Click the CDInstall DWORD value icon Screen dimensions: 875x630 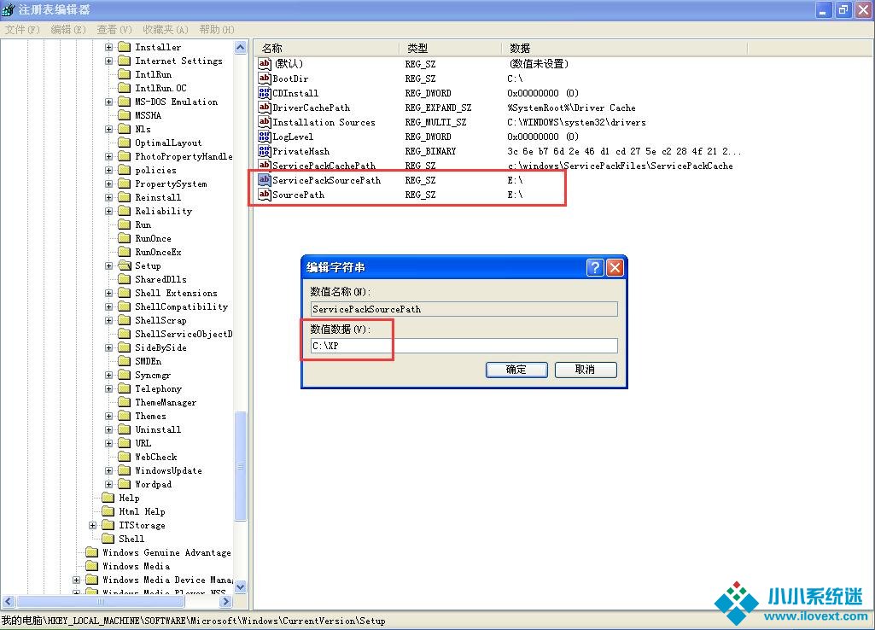tap(265, 93)
